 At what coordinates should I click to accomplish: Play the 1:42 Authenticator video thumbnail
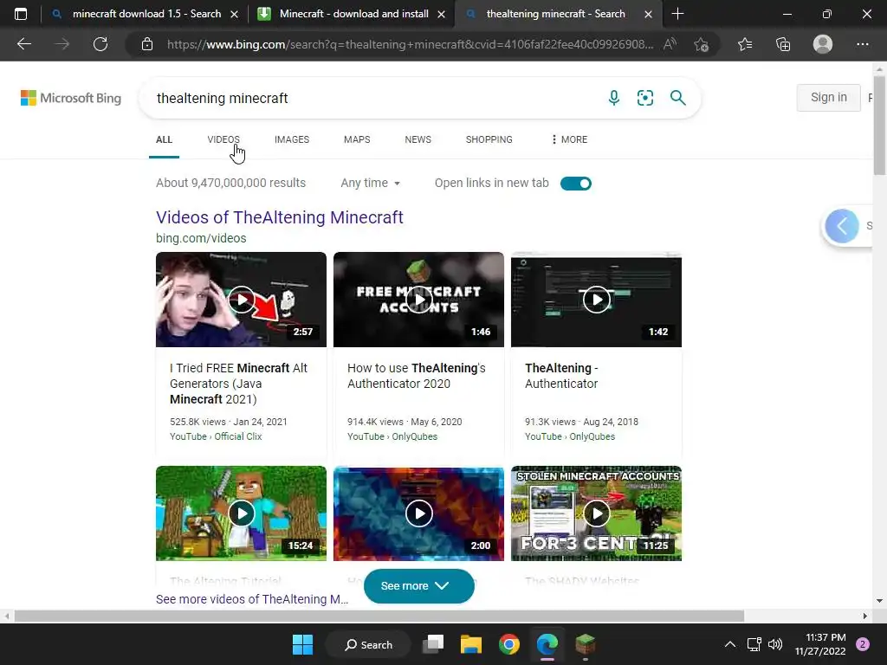596,300
